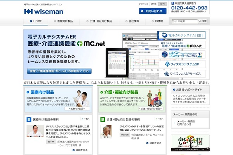This screenshot has width=233, height=155.
Task: Click the 特別養護老人ホーム サニーヒル横浜 text
Action: click(x=148, y=136)
